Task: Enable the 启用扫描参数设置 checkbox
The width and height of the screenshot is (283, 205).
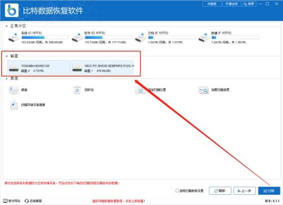Action: (177, 190)
